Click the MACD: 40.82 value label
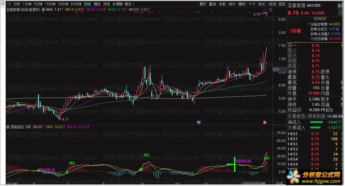The height and width of the screenshot is (186, 345). tap(77, 127)
